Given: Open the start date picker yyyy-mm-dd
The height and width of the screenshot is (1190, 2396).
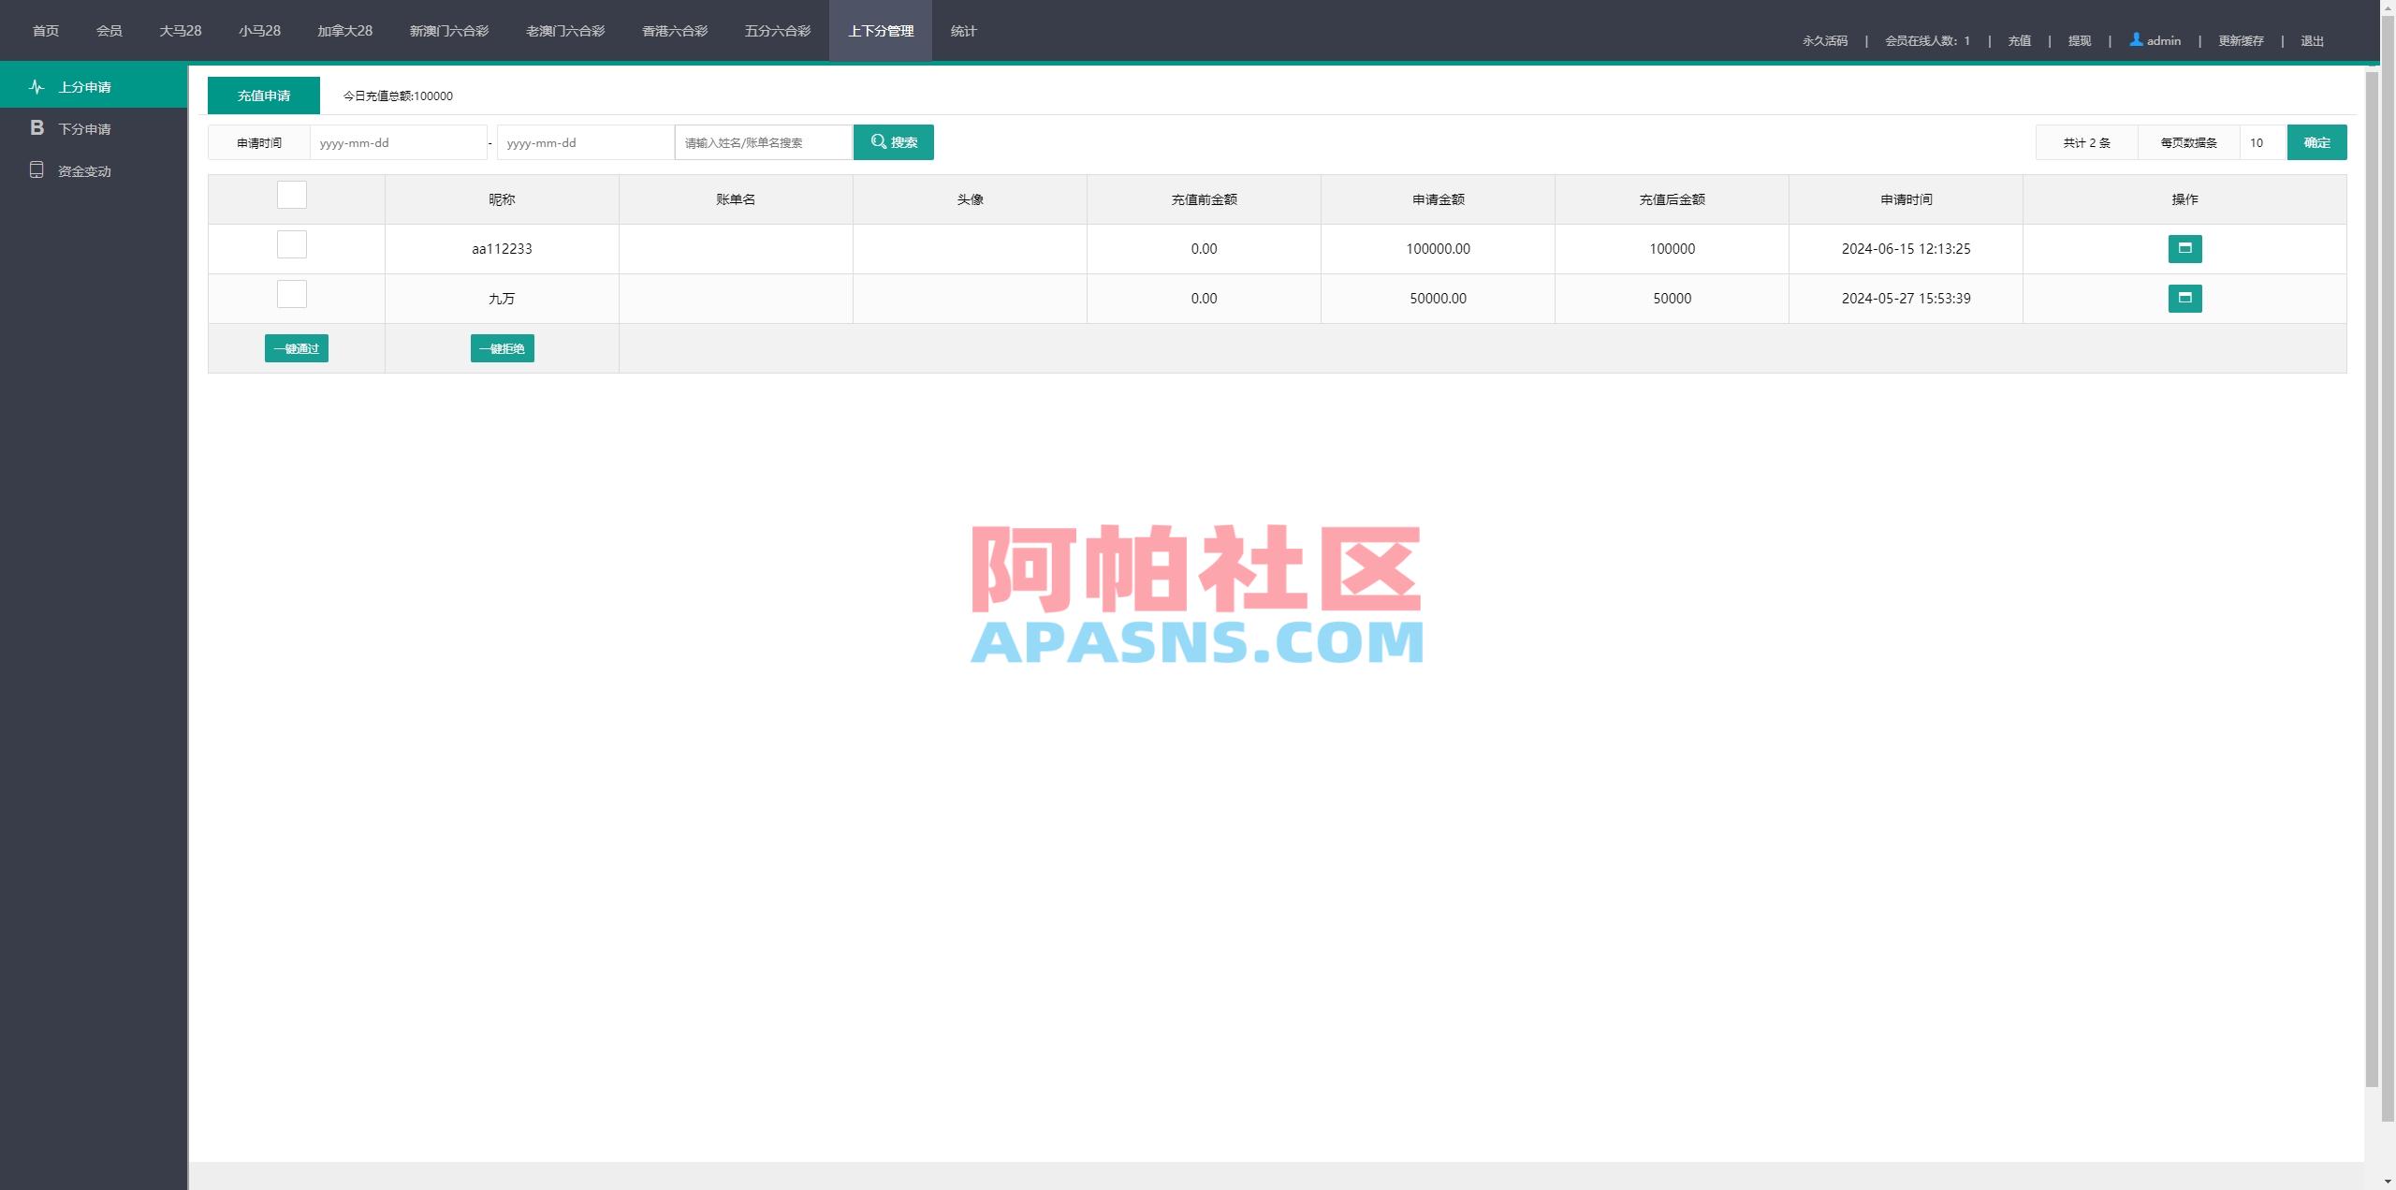Looking at the screenshot, I should point(398,142).
